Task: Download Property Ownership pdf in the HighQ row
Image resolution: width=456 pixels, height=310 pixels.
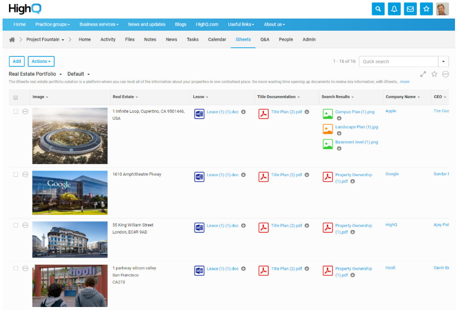Action: [352, 232]
